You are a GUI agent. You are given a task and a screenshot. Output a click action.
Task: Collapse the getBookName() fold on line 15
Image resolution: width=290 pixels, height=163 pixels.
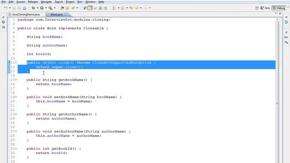[x=16, y=80]
